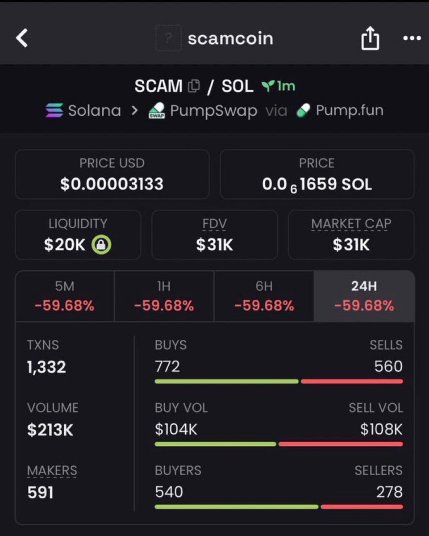This screenshot has height=536, width=429.
Task: Copy the SCAM token address icon
Action: pyautogui.click(x=194, y=86)
